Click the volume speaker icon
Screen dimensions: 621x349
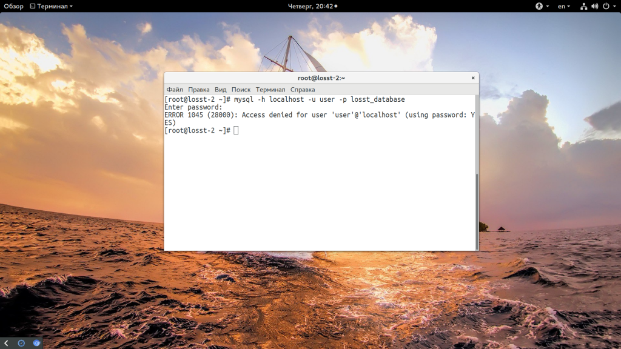tap(594, 6)
